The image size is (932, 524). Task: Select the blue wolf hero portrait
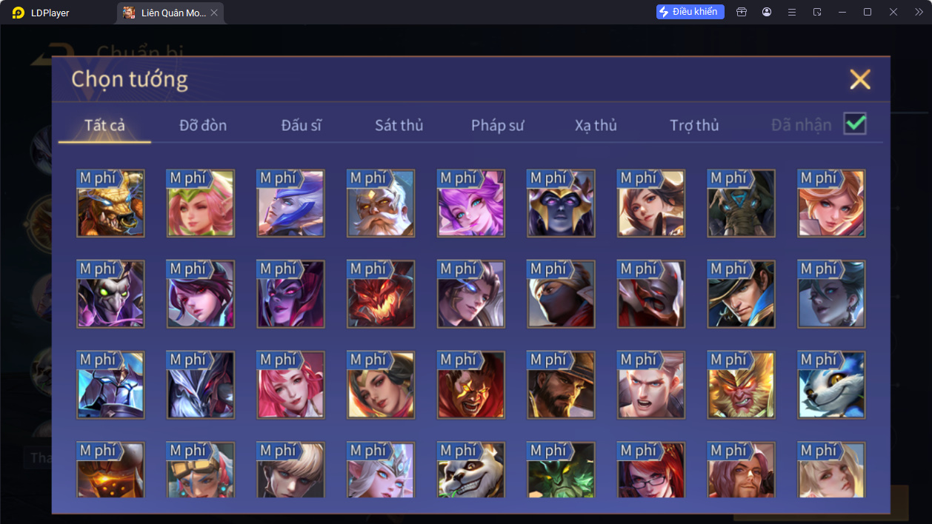[831, 385]
